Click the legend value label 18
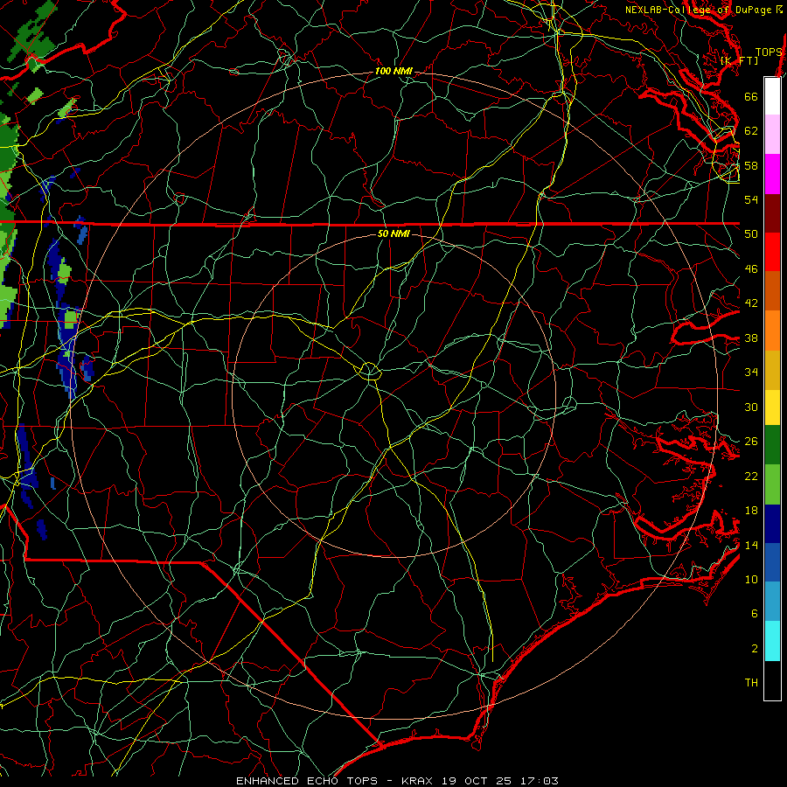The image size is (787, 787). 751,511
